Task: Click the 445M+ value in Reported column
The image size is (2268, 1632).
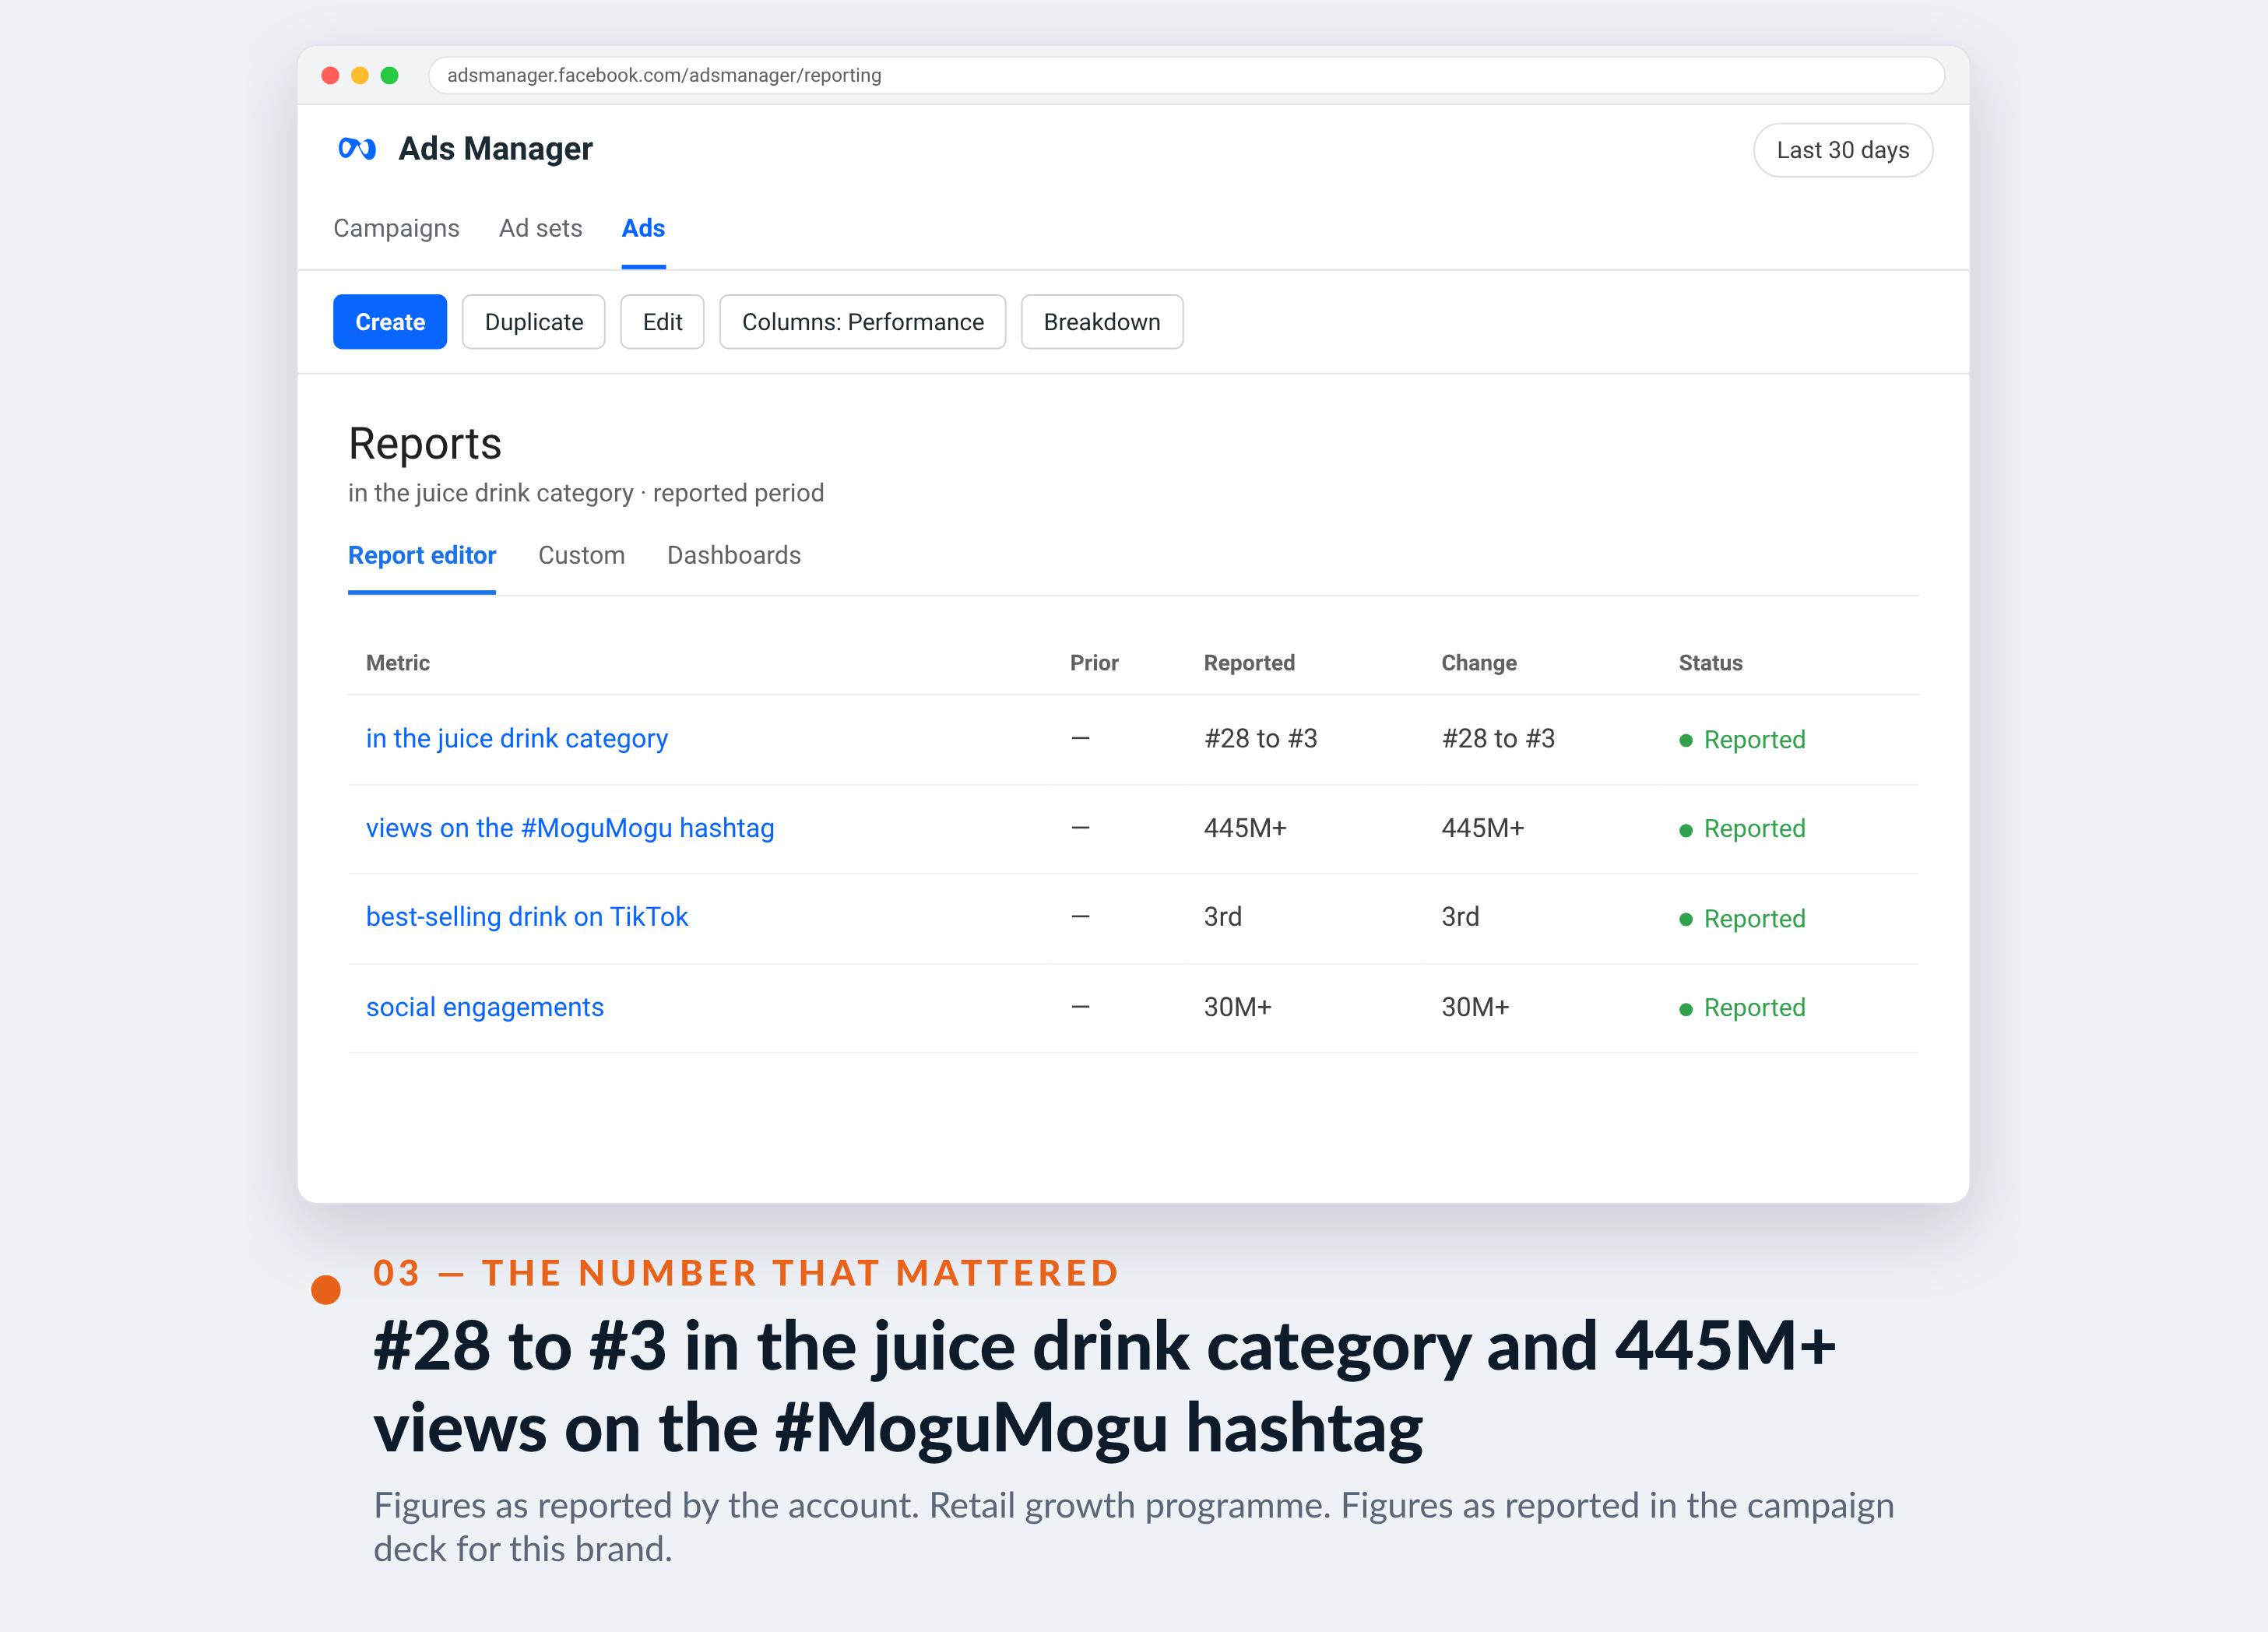Action: 1245,829
